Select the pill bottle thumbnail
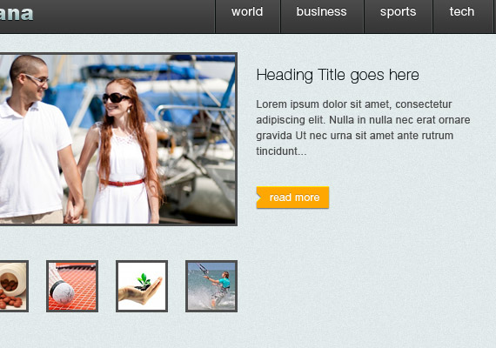Viewport: 496px width, 348px height. click(x=14, y=286)
